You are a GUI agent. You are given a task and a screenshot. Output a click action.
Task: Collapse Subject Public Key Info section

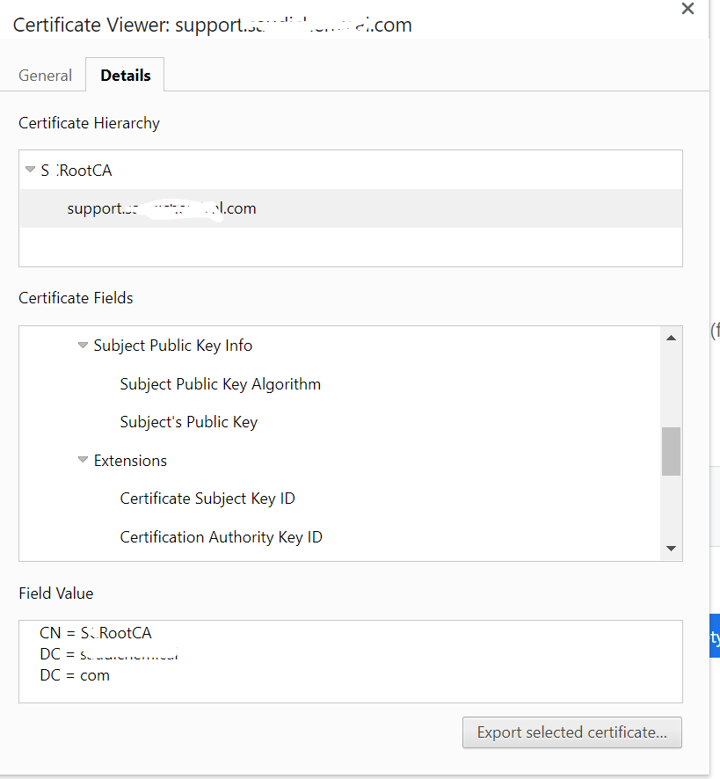click(x=83, y=346)
